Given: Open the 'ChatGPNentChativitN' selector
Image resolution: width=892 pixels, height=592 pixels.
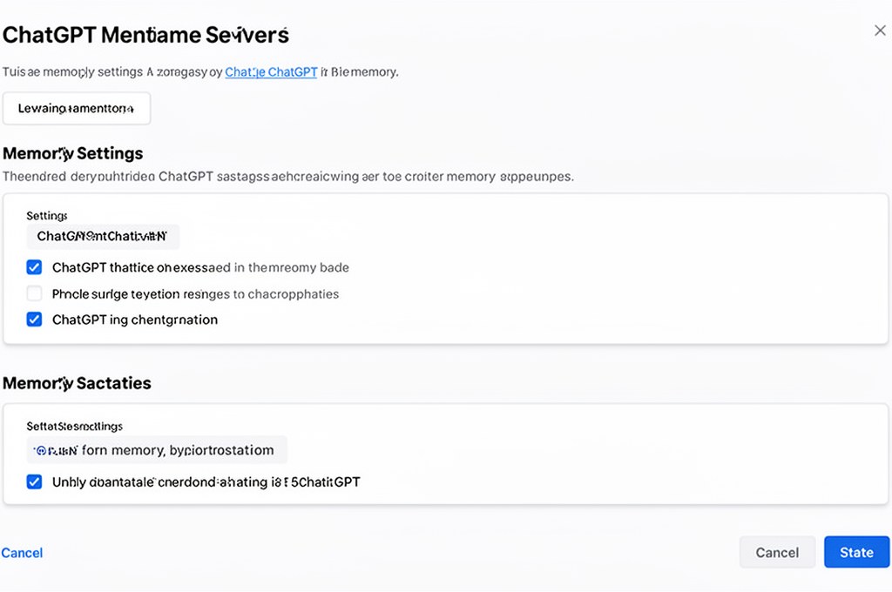Looking at the screenshot, I should pyautogui.click(x=102, y=237).
